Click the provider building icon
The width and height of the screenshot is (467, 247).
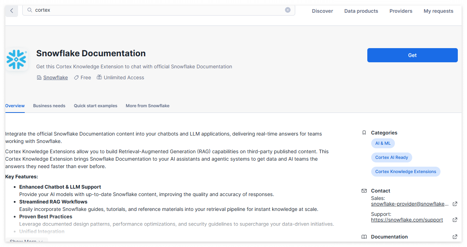pyautogui.click(x=39, y=77)
